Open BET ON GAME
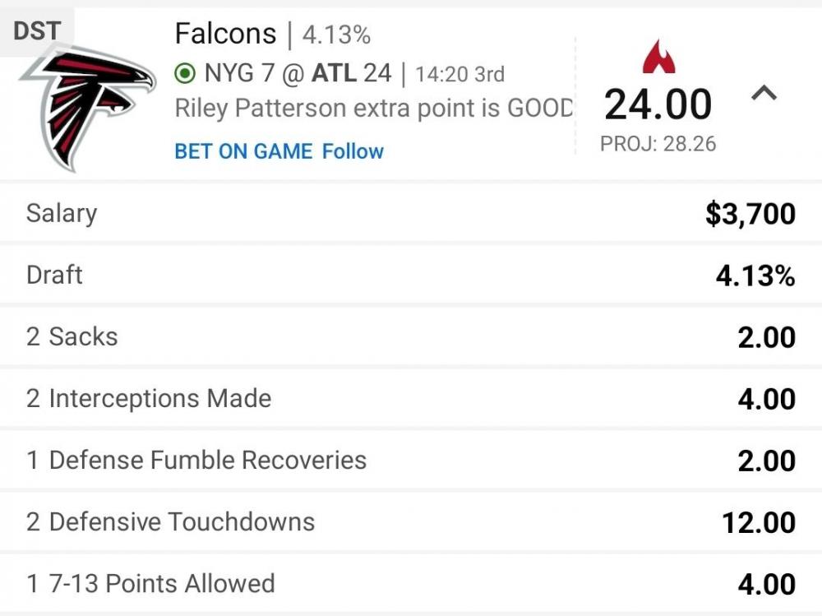The height and width of the screenshot is (616, 822). click(242, 151)
